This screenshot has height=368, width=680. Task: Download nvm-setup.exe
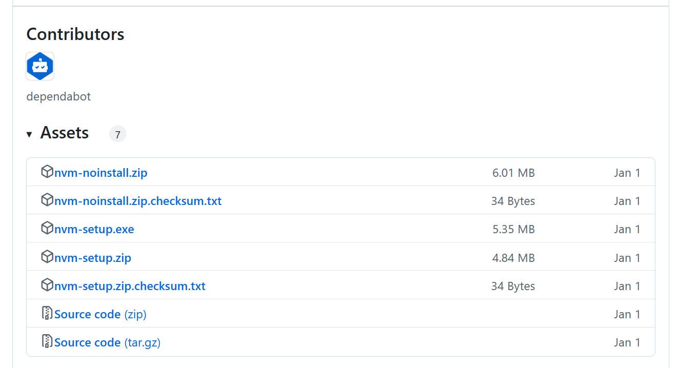click(x=94, y=229)
